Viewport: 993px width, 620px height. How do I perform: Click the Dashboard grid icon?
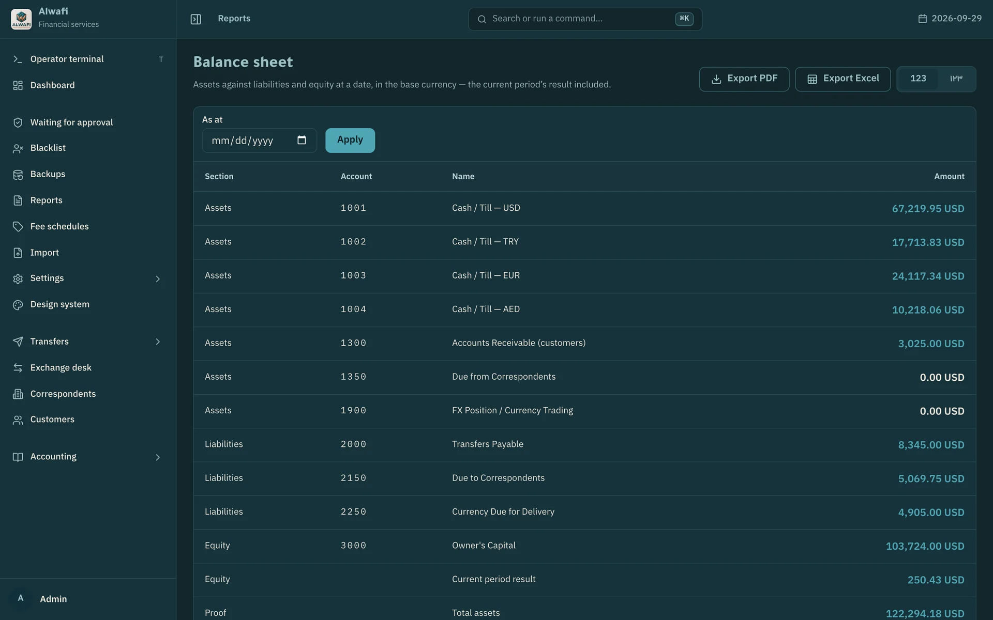[x=18, y=85]
